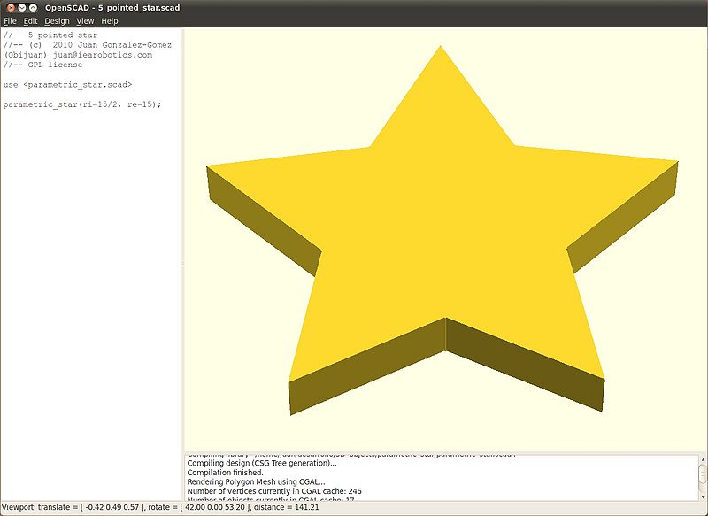Maximize the OpenSCAD window
The image size is (708, 516).
35,7
